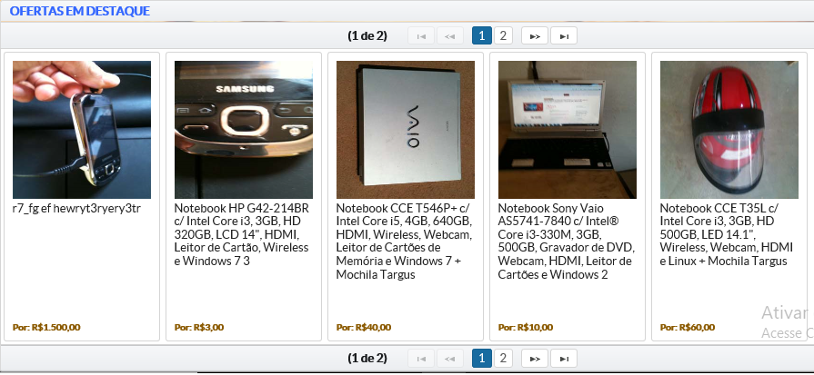Go to next page in top paginator
This screenshot has height=375, width=814.
535,35
